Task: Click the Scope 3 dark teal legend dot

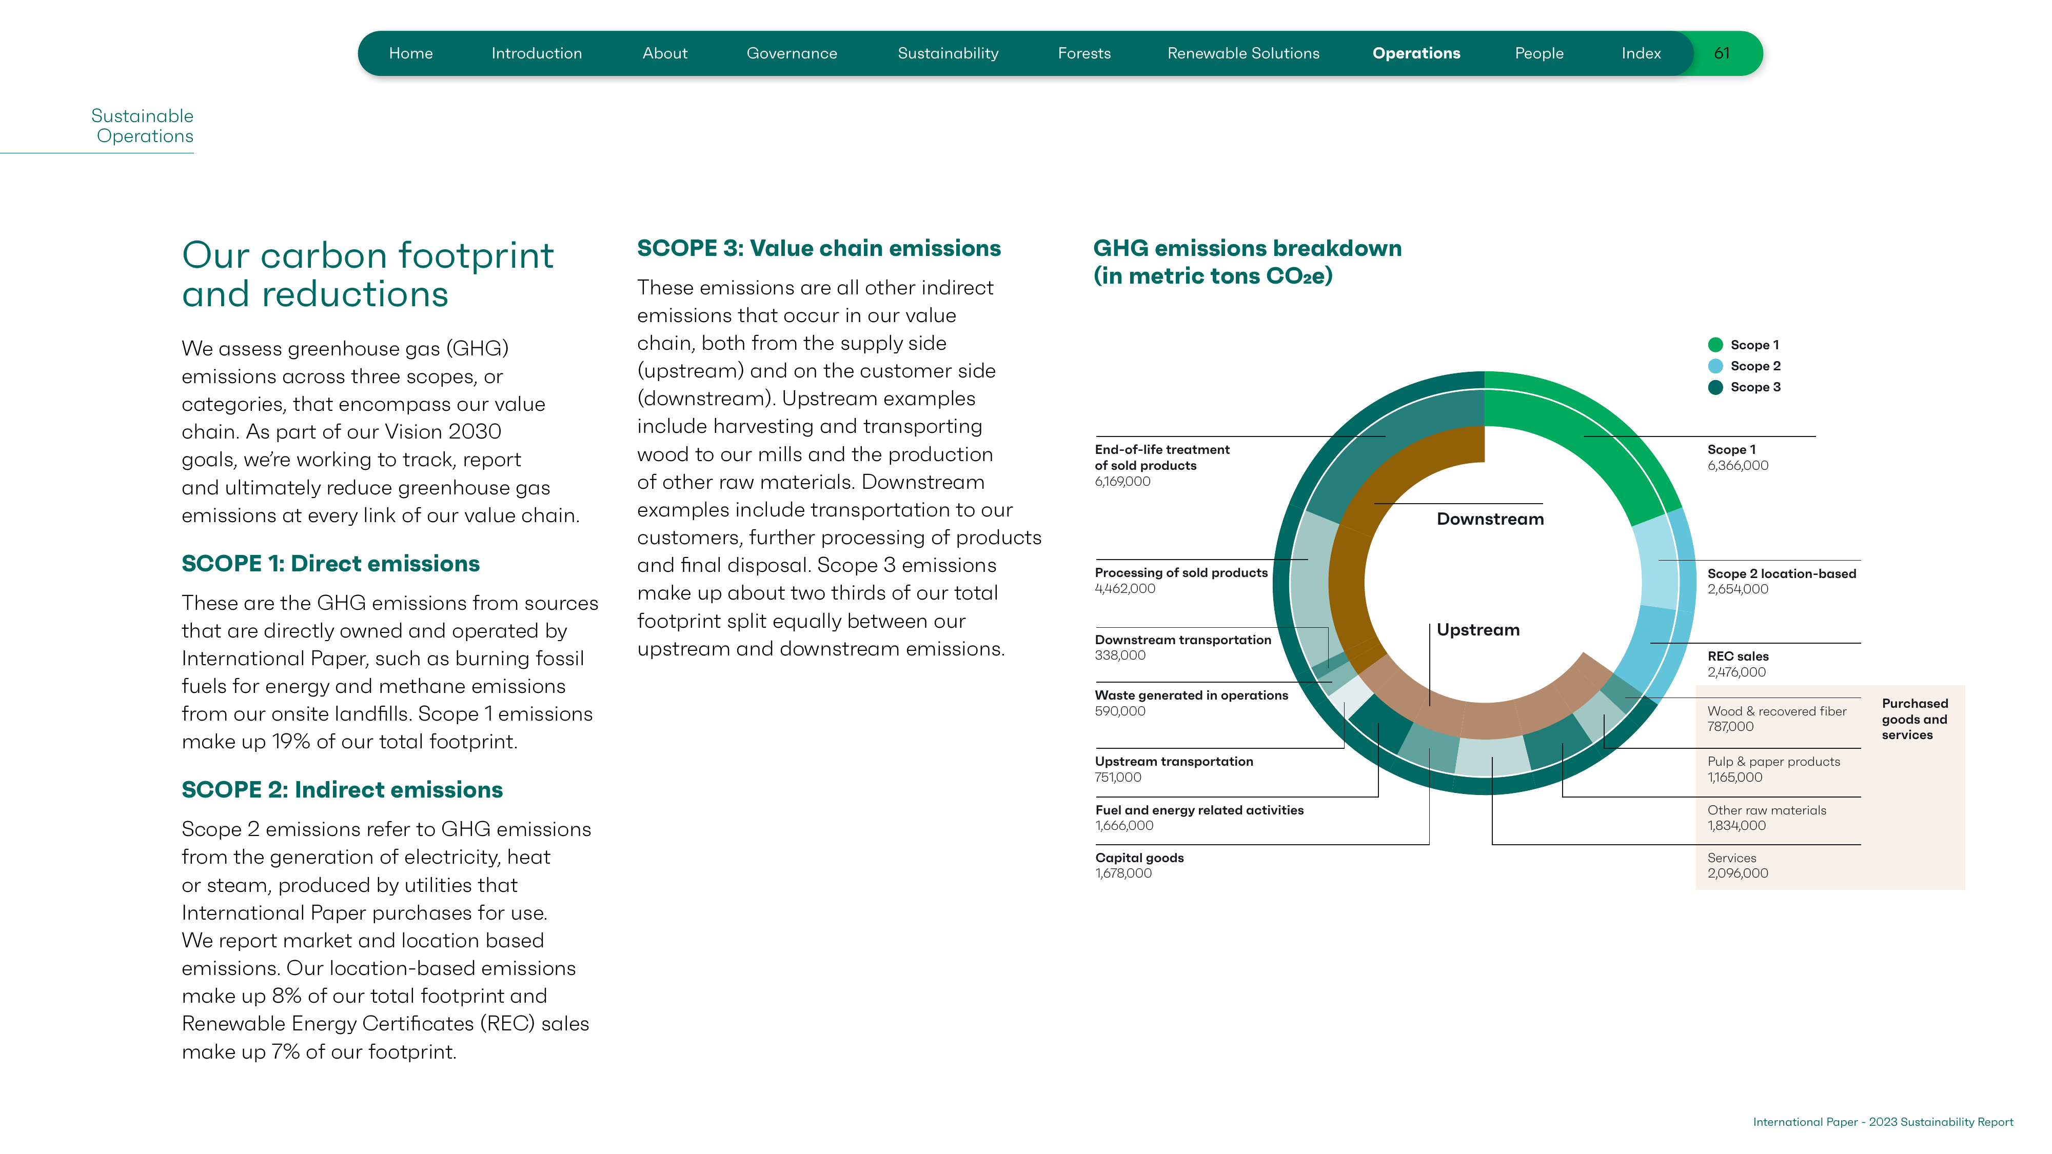Action: coord(1715,387)
